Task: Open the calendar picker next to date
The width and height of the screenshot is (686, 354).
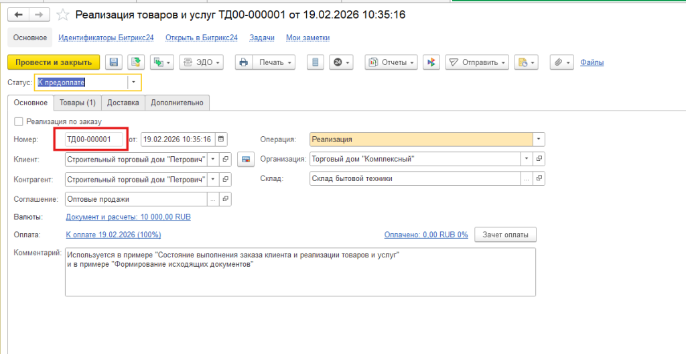Action: (222, 139)
